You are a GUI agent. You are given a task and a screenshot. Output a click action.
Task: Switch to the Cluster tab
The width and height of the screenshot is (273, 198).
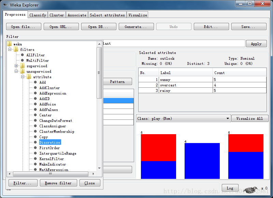click(x=57, y=15)
